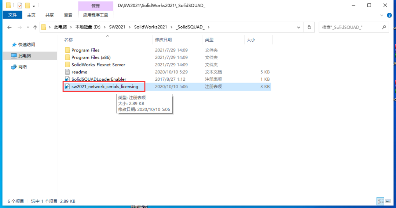Expand the chevron after SW2021 breadcrumb
The height and width of the screenshot is (208, 396).
pyautogui.click(x=129, y=27)
